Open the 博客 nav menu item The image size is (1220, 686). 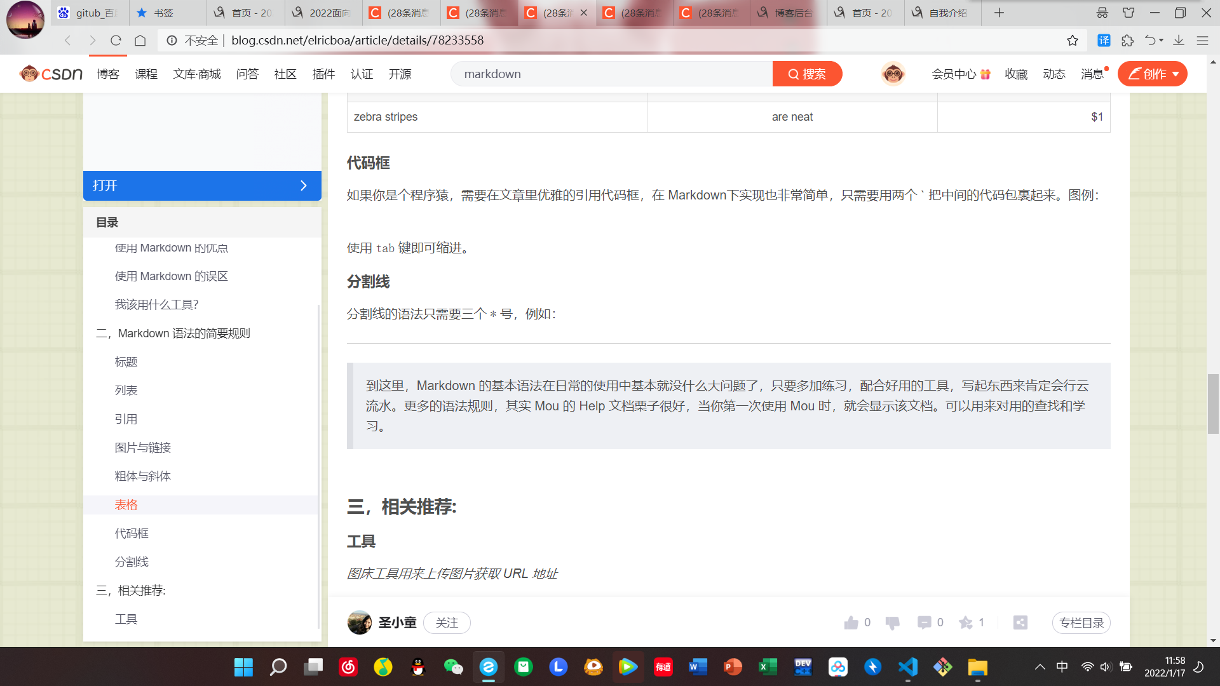(x=108, y=74)
